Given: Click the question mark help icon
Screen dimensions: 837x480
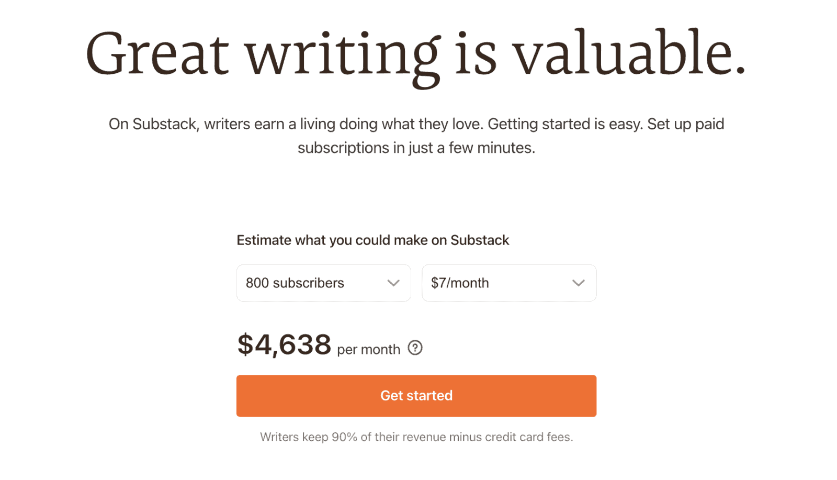Looking at the screenshot, I should click(415, 348).
